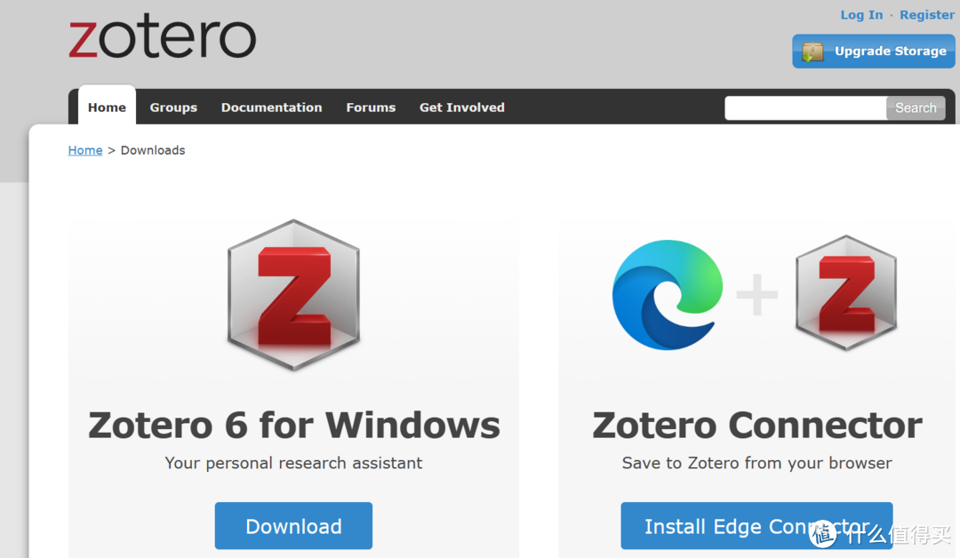This screenshot has height=558, width=960.
Task: Open the Forums section
Action: [371, 108]
